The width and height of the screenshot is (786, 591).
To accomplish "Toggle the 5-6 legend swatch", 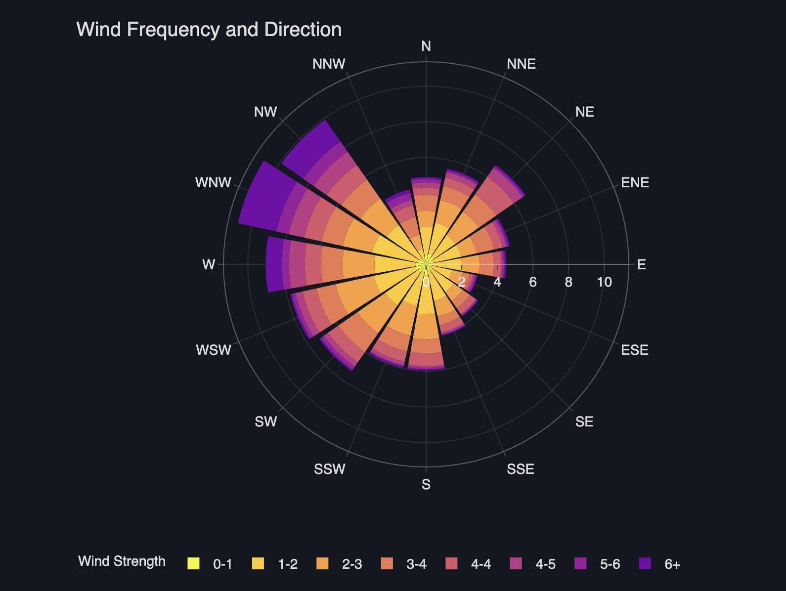I will 580,564.
